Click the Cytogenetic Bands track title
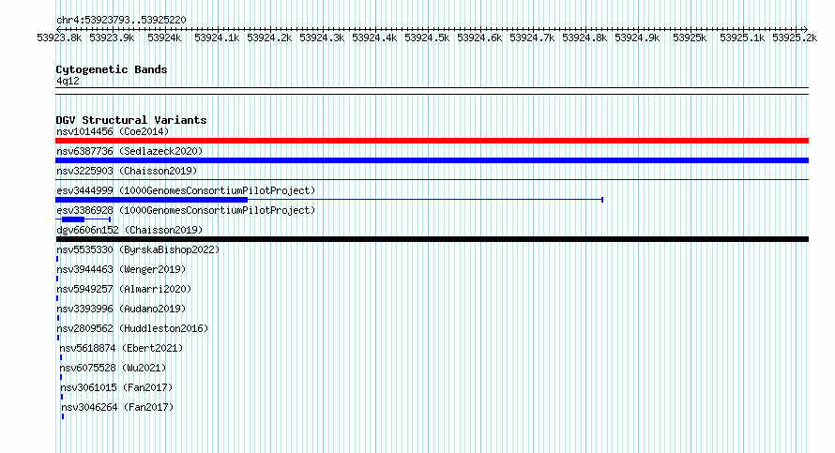The height and width of the screenshot is (453, 835). coord(112,69)
